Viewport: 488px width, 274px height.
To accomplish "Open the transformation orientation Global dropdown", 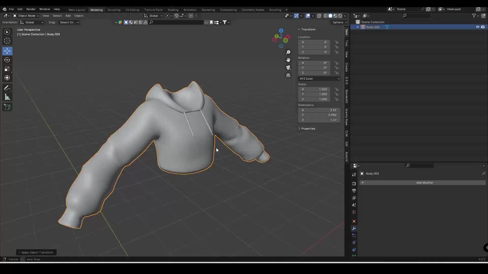I will [153, 16].
